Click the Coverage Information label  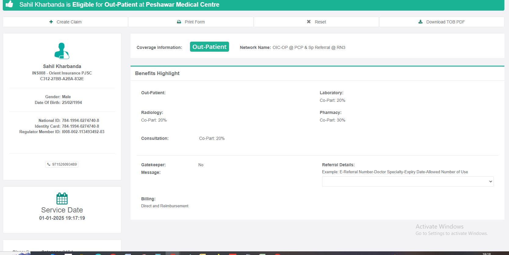[x=159, y=47]
